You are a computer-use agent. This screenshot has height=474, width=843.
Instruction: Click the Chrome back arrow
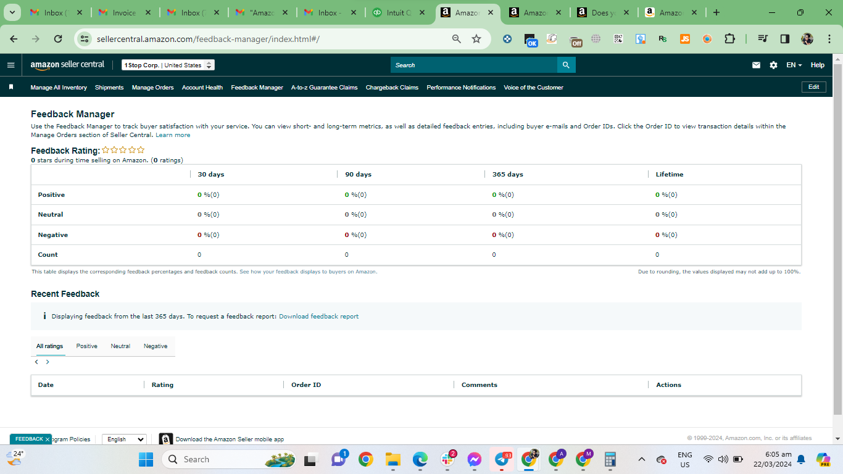(x=14, y=39)
